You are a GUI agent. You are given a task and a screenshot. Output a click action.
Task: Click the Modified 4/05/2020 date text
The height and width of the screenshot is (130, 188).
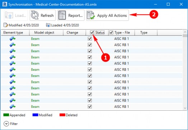(24, 25)
